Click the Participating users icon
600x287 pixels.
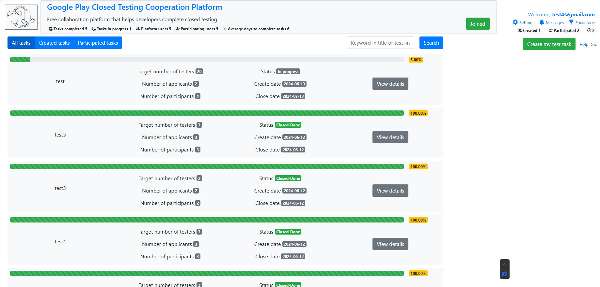click(x=178, y=29)
